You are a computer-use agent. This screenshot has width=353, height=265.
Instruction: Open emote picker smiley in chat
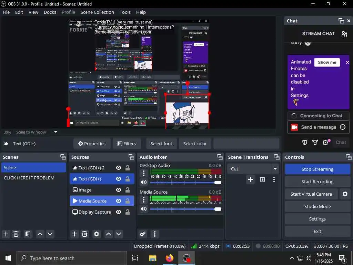(343, 127)
